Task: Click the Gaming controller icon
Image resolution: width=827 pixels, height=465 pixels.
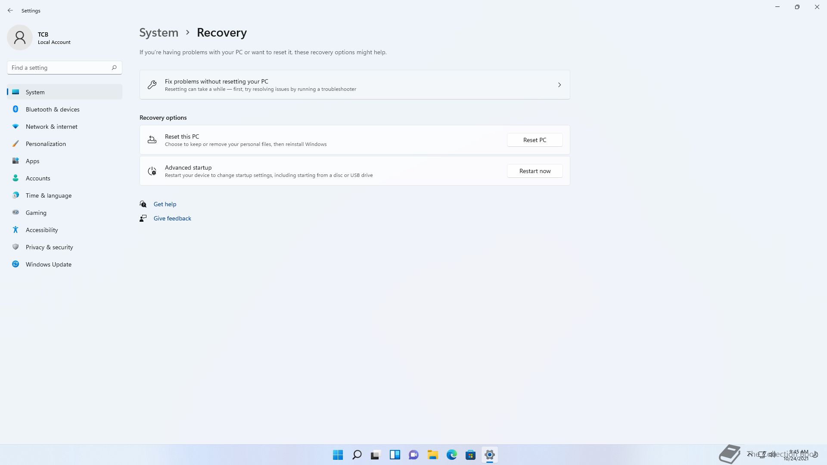Action: 16,213
